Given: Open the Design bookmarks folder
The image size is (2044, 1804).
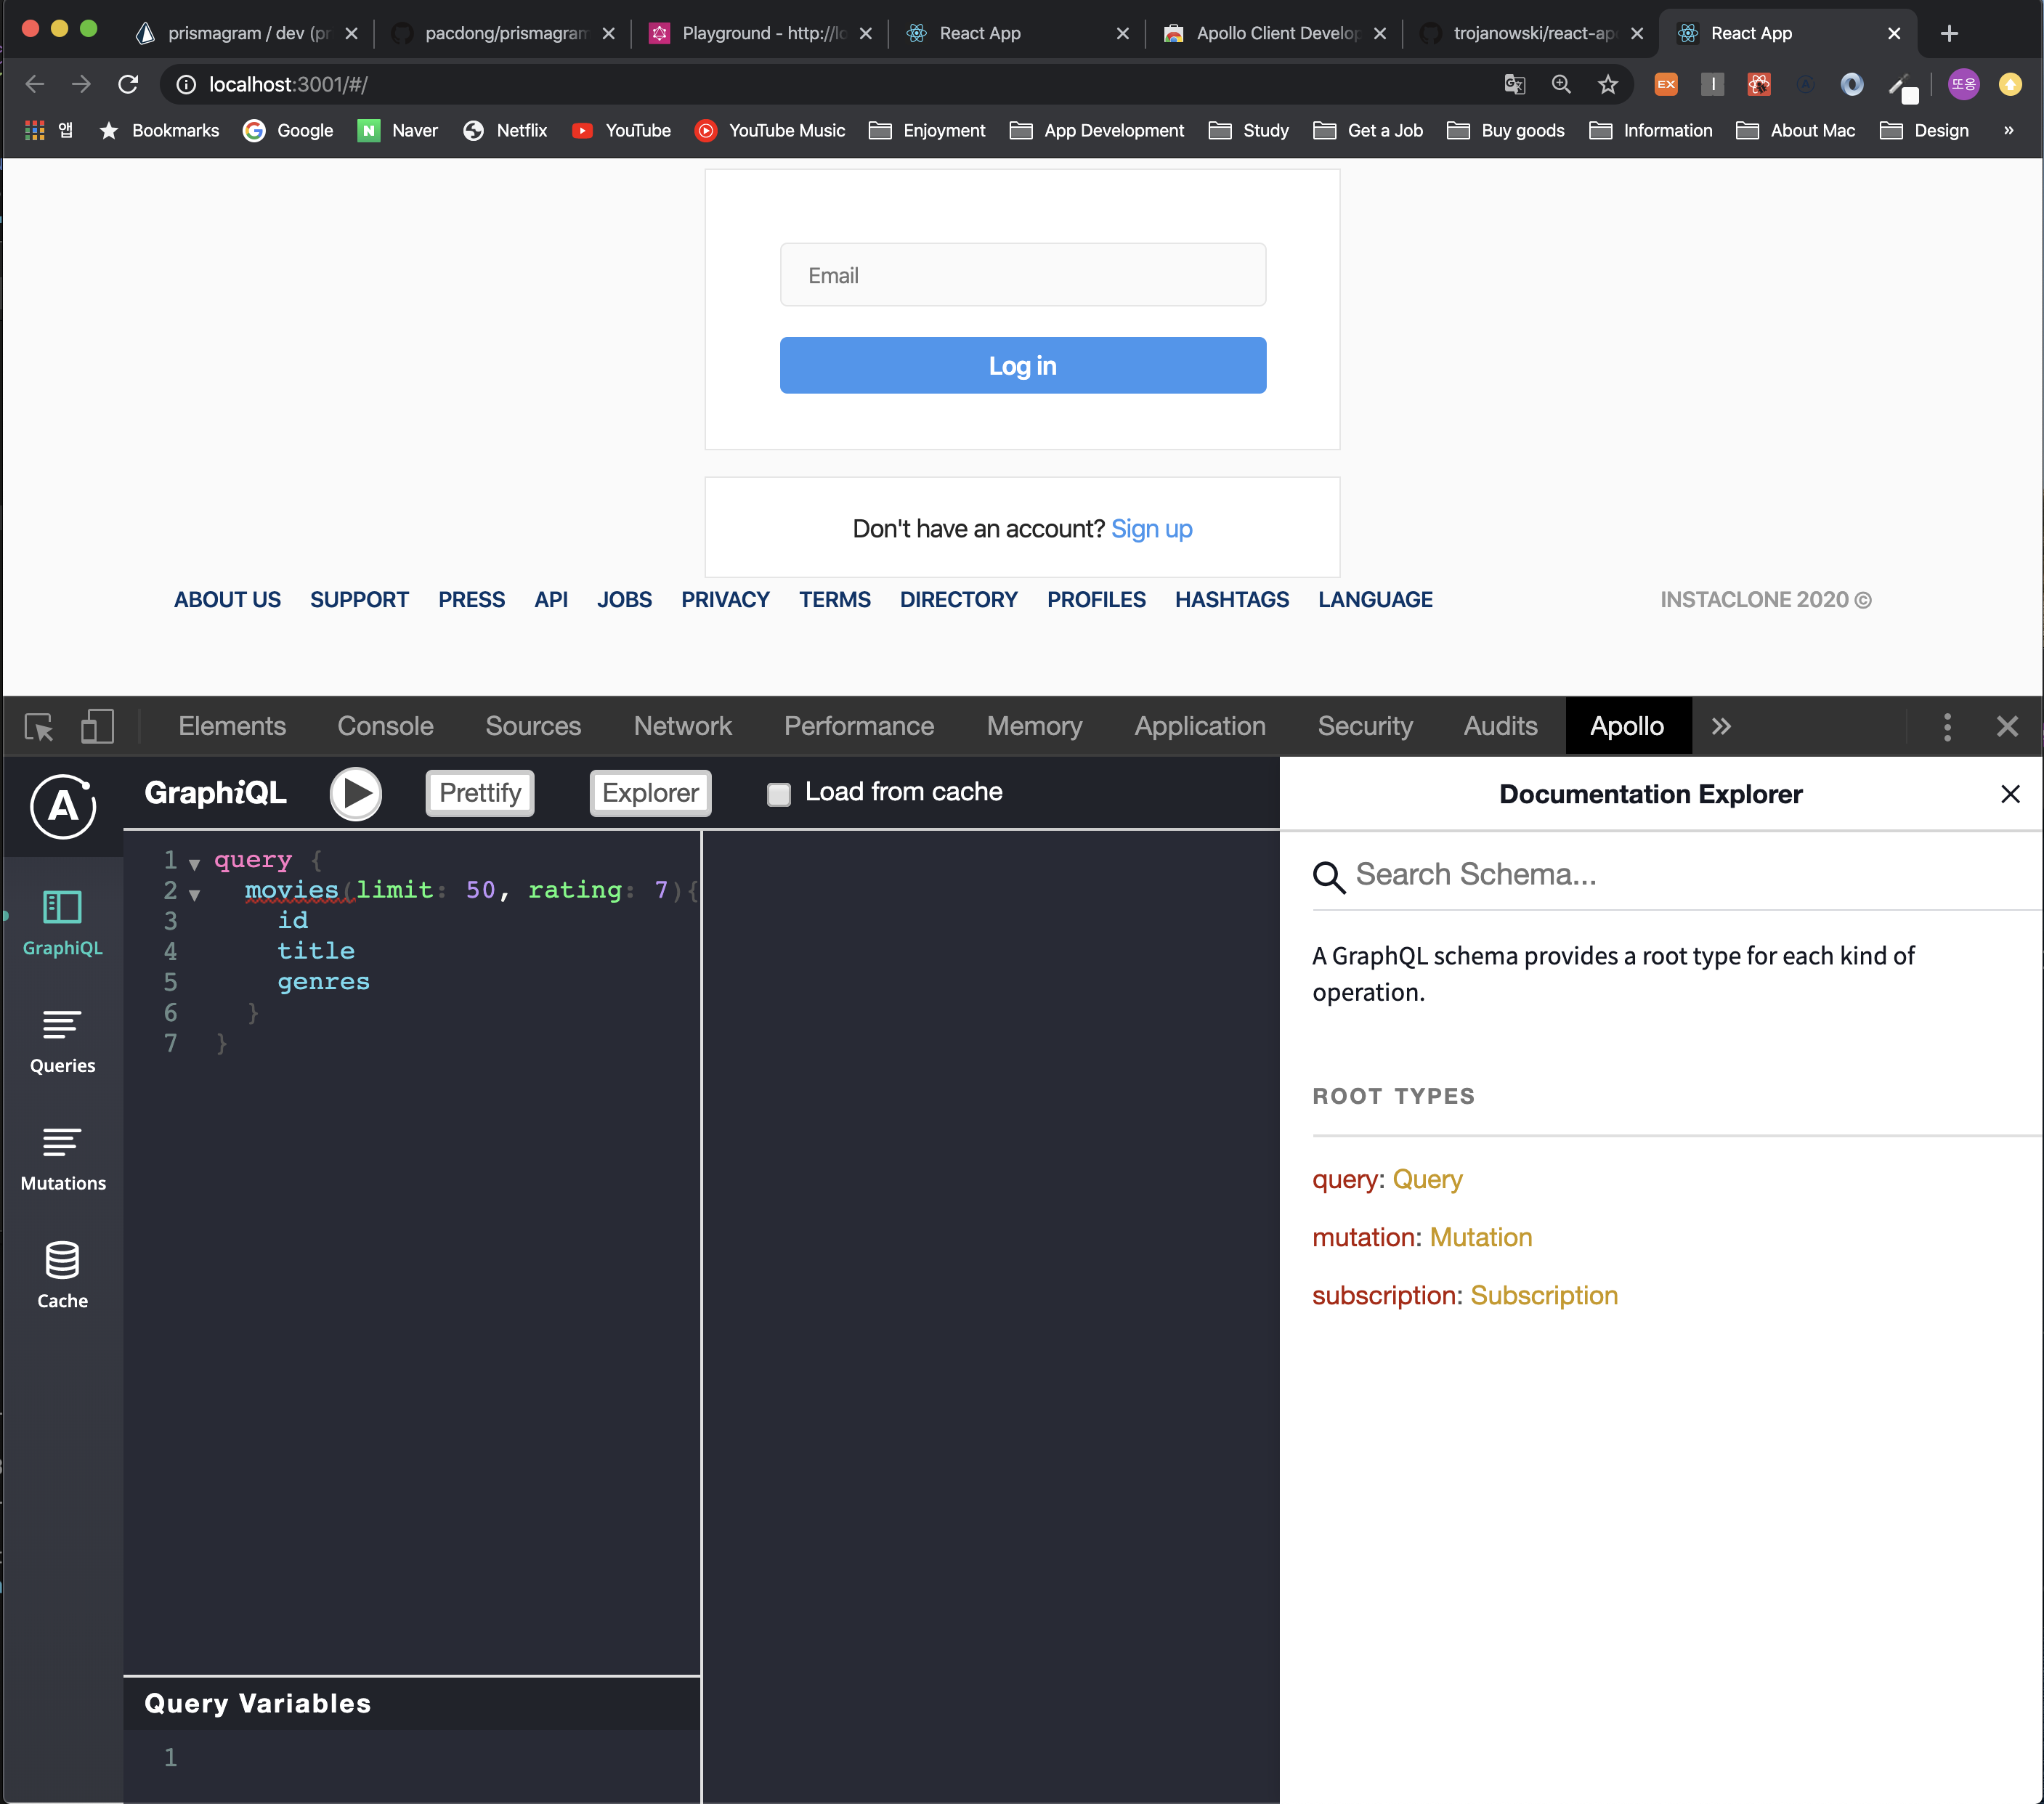Looking at the screenshot, I should [x=1924, y=130].
